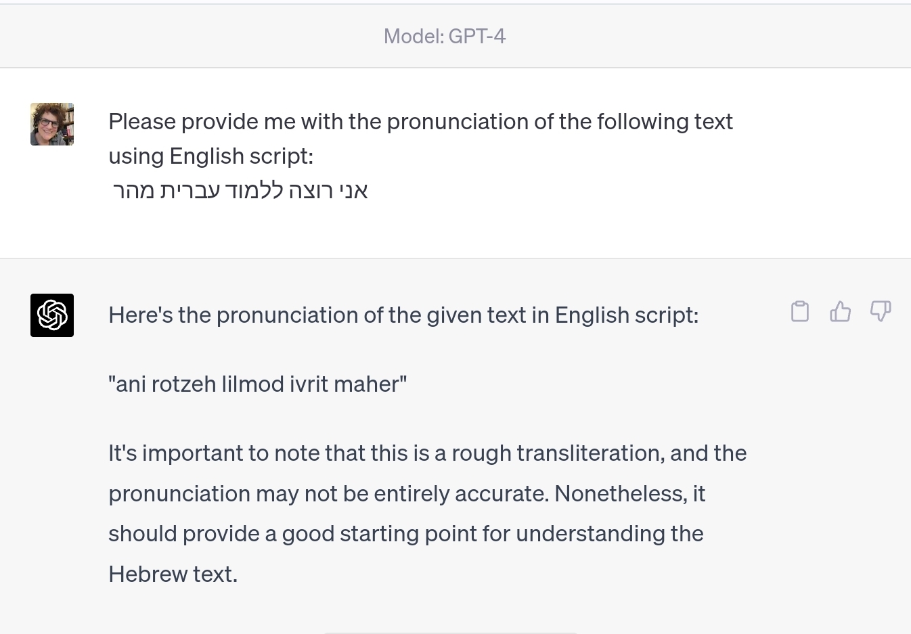
Task: Click the word "ani" in the transliteration
Action: tap(131, 384)
